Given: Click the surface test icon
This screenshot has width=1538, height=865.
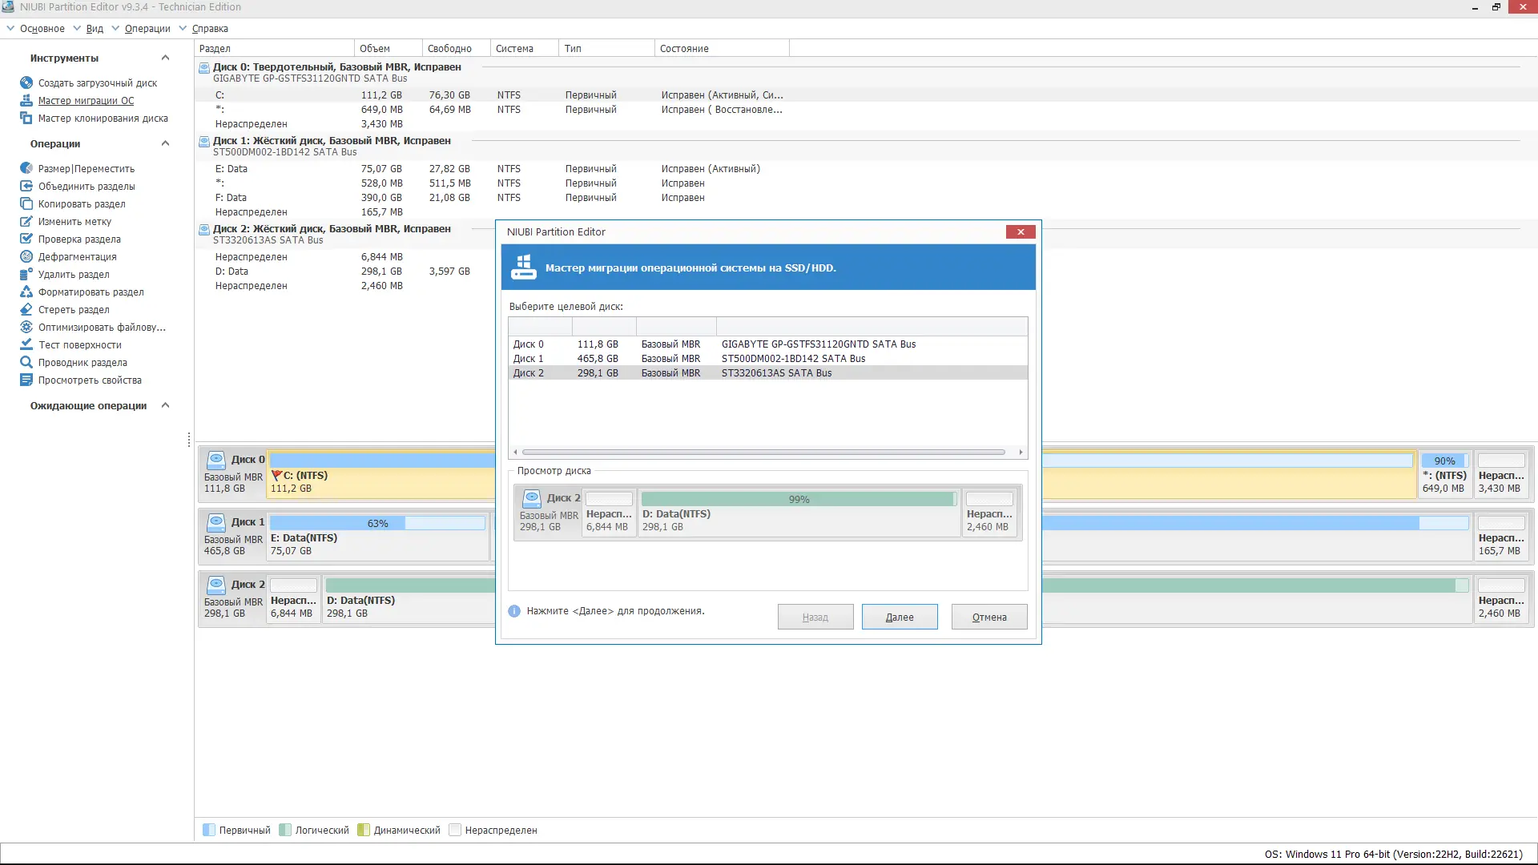Looking at the screenshot, I should 26,344.
